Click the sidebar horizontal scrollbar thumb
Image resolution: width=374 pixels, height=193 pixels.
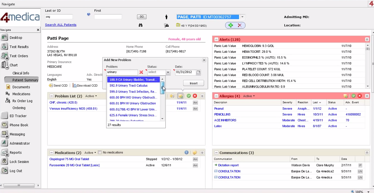coord(19,186)
